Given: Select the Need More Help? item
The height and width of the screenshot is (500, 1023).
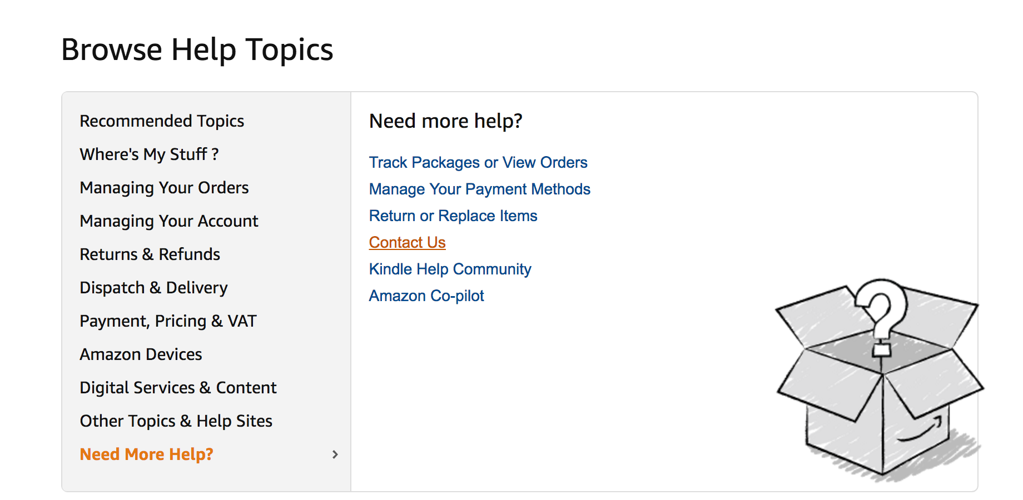Looking at the screenshot, I should point(146,454).
